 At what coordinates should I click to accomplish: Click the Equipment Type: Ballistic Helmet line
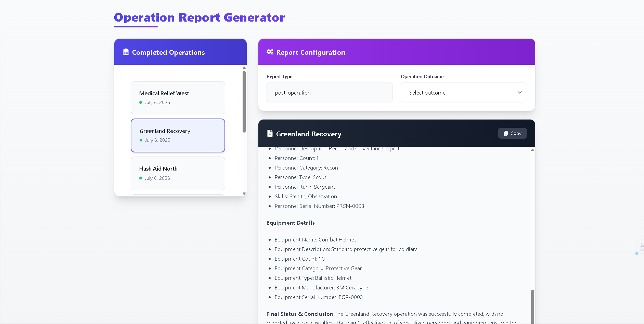coord(313,278)
